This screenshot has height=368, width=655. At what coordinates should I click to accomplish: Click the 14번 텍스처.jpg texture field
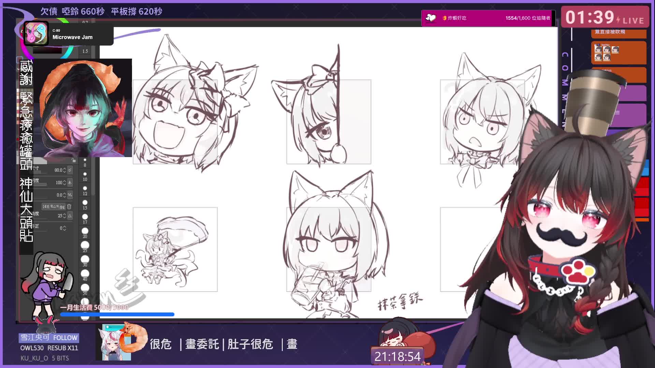[x=54, y=206]
